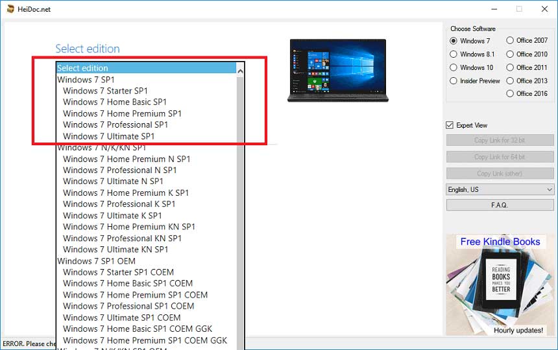Close the HeiDoc.net window
The height and width of the screenshot is (350, 558).
pyautogui.click(x=544, y=9)
